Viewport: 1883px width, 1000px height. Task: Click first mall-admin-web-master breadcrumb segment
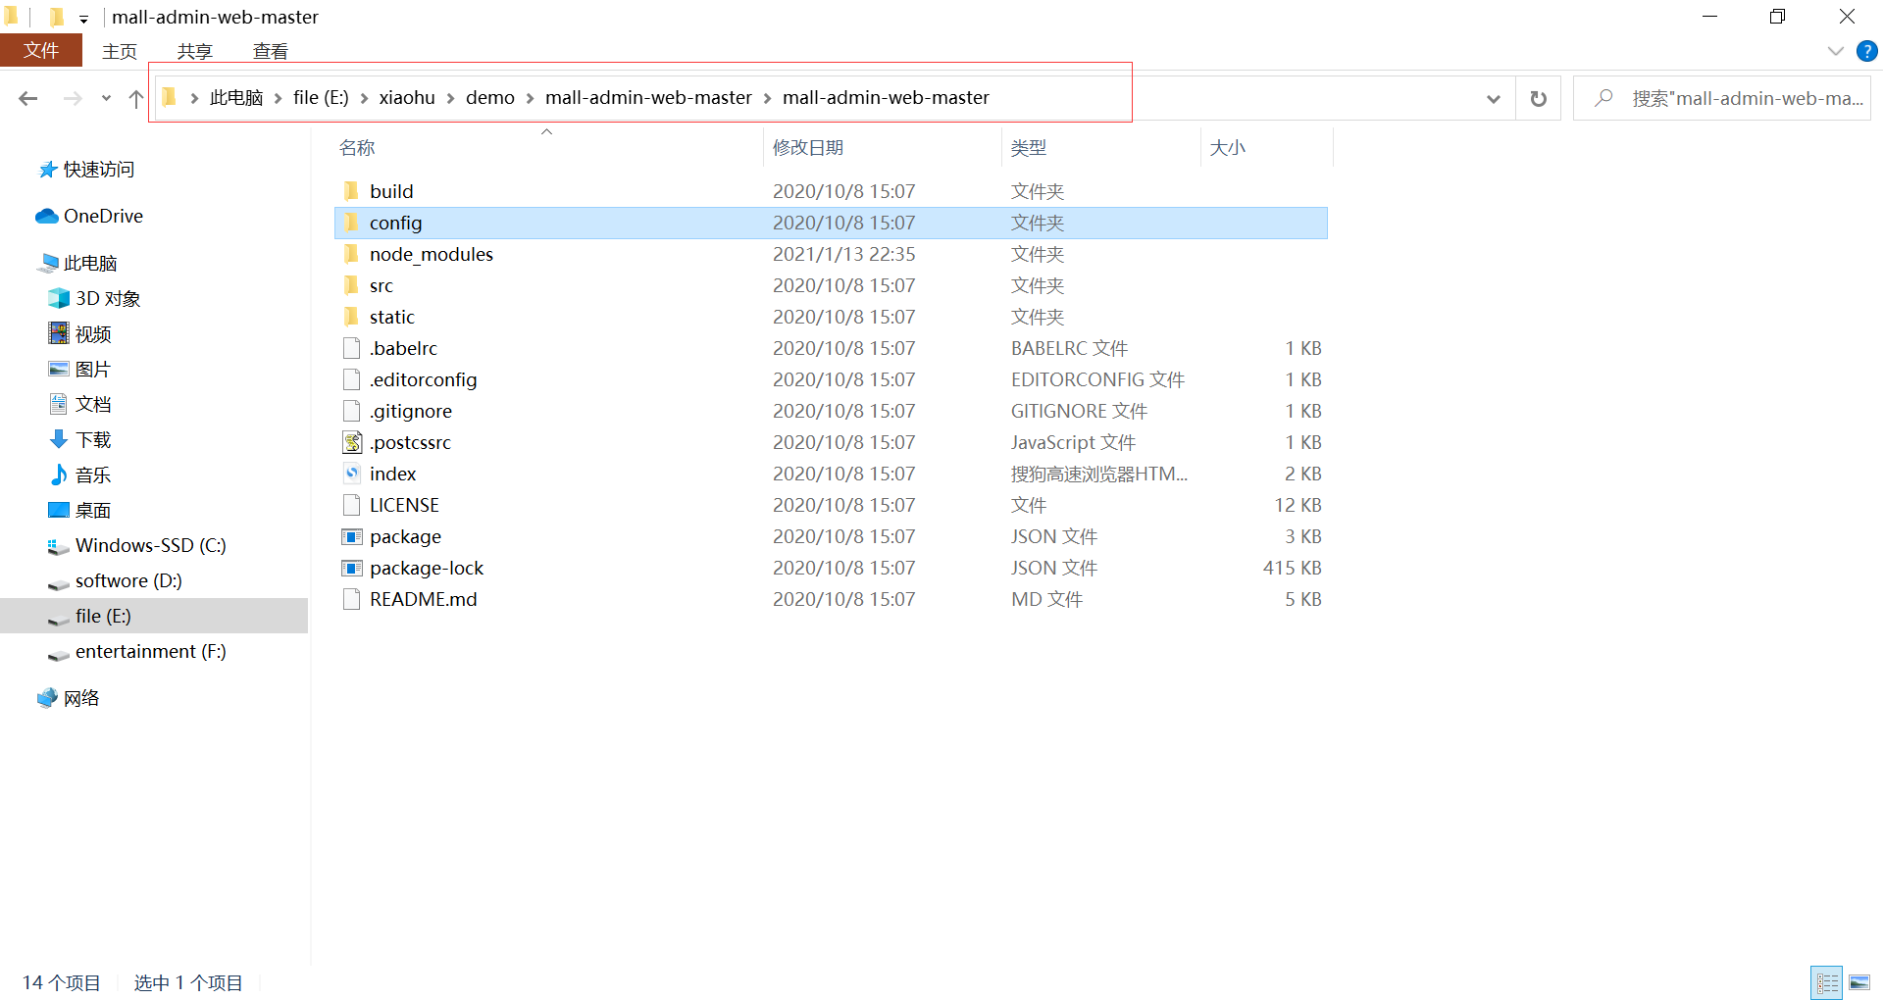coord(648,98)
